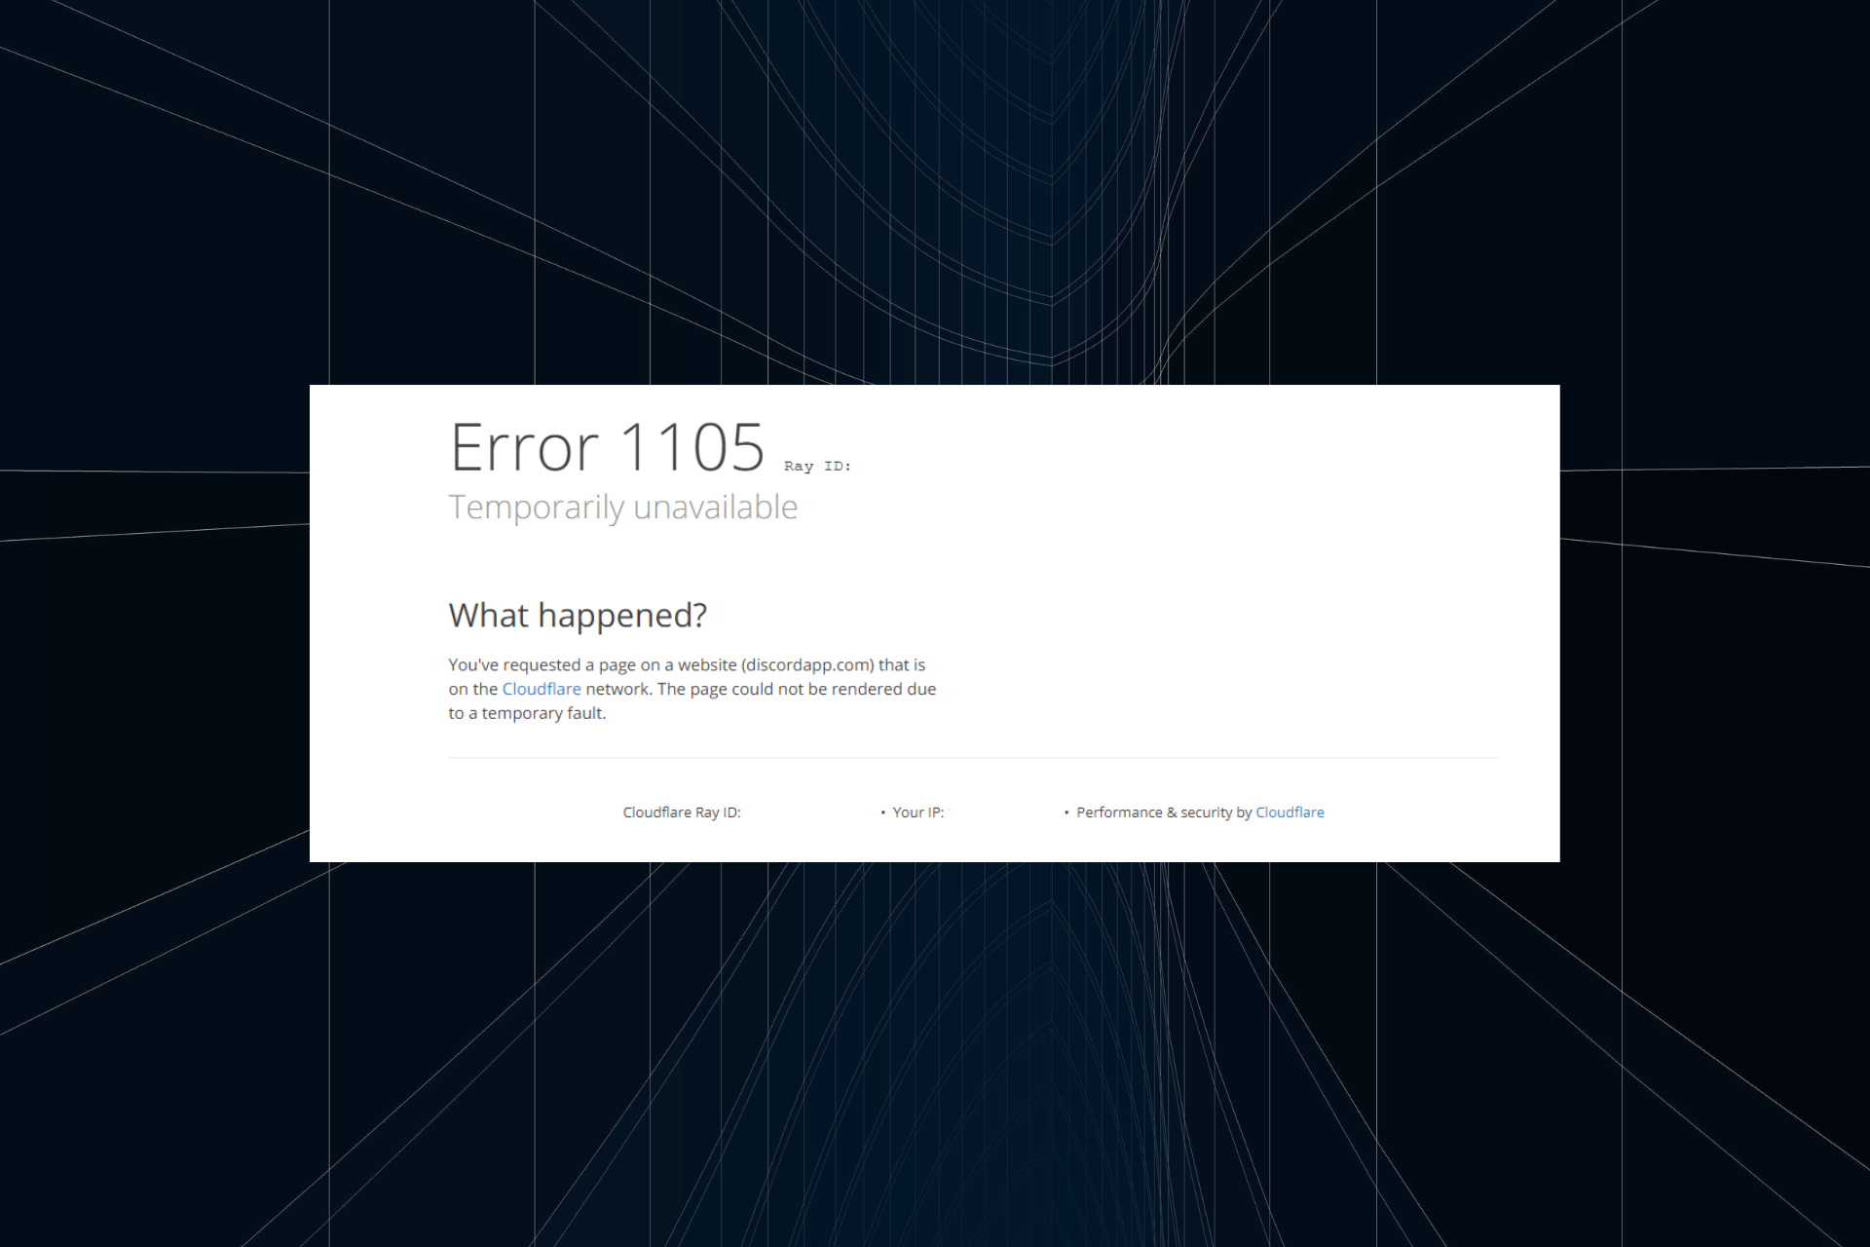Screen dimensions: 1870x1247
Task: Click the word 'Error' in the heading
Action: click(x=523, y=448)
